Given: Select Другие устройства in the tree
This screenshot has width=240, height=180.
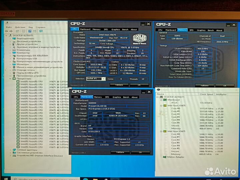Looking at the screenshot, I should tap(27, 44).
